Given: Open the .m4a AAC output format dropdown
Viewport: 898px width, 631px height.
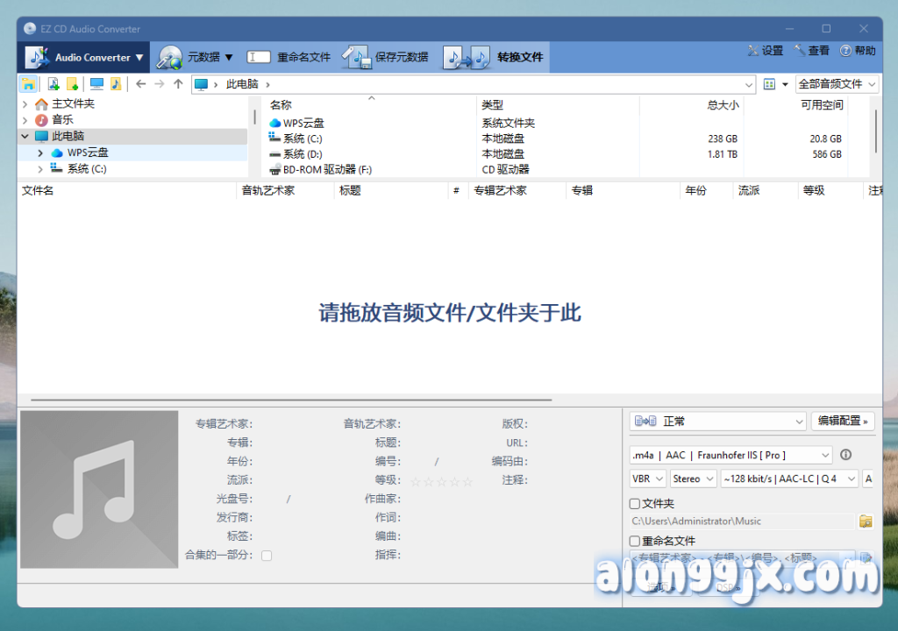Looking at the screenshot, I should pyautogui.click(x=731, y=455).
